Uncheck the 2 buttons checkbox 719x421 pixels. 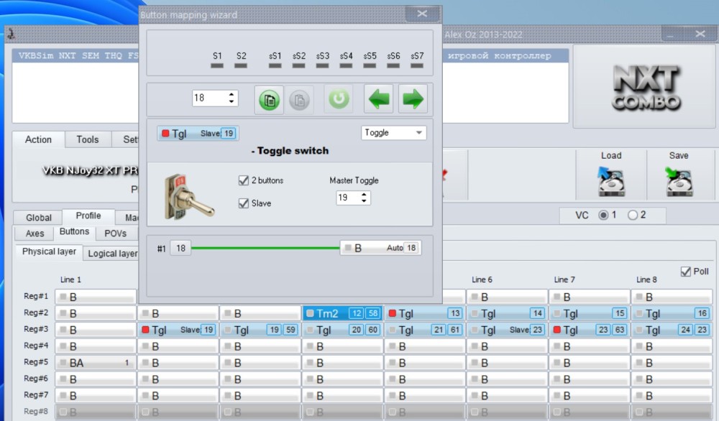244,180
